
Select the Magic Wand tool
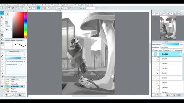pos(2,56)
